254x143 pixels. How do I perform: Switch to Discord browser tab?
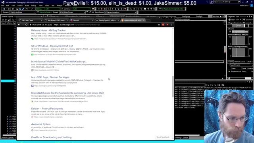82,20
